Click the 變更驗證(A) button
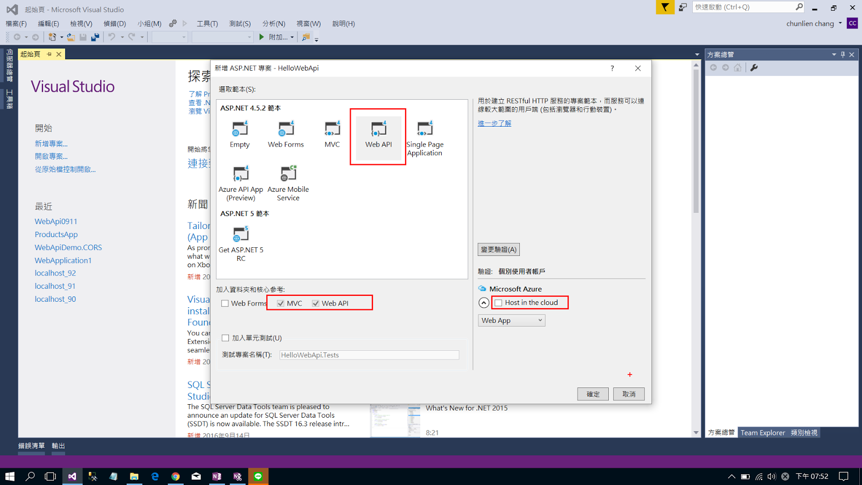Screen dimensions: 862x485 pos(499,250)
